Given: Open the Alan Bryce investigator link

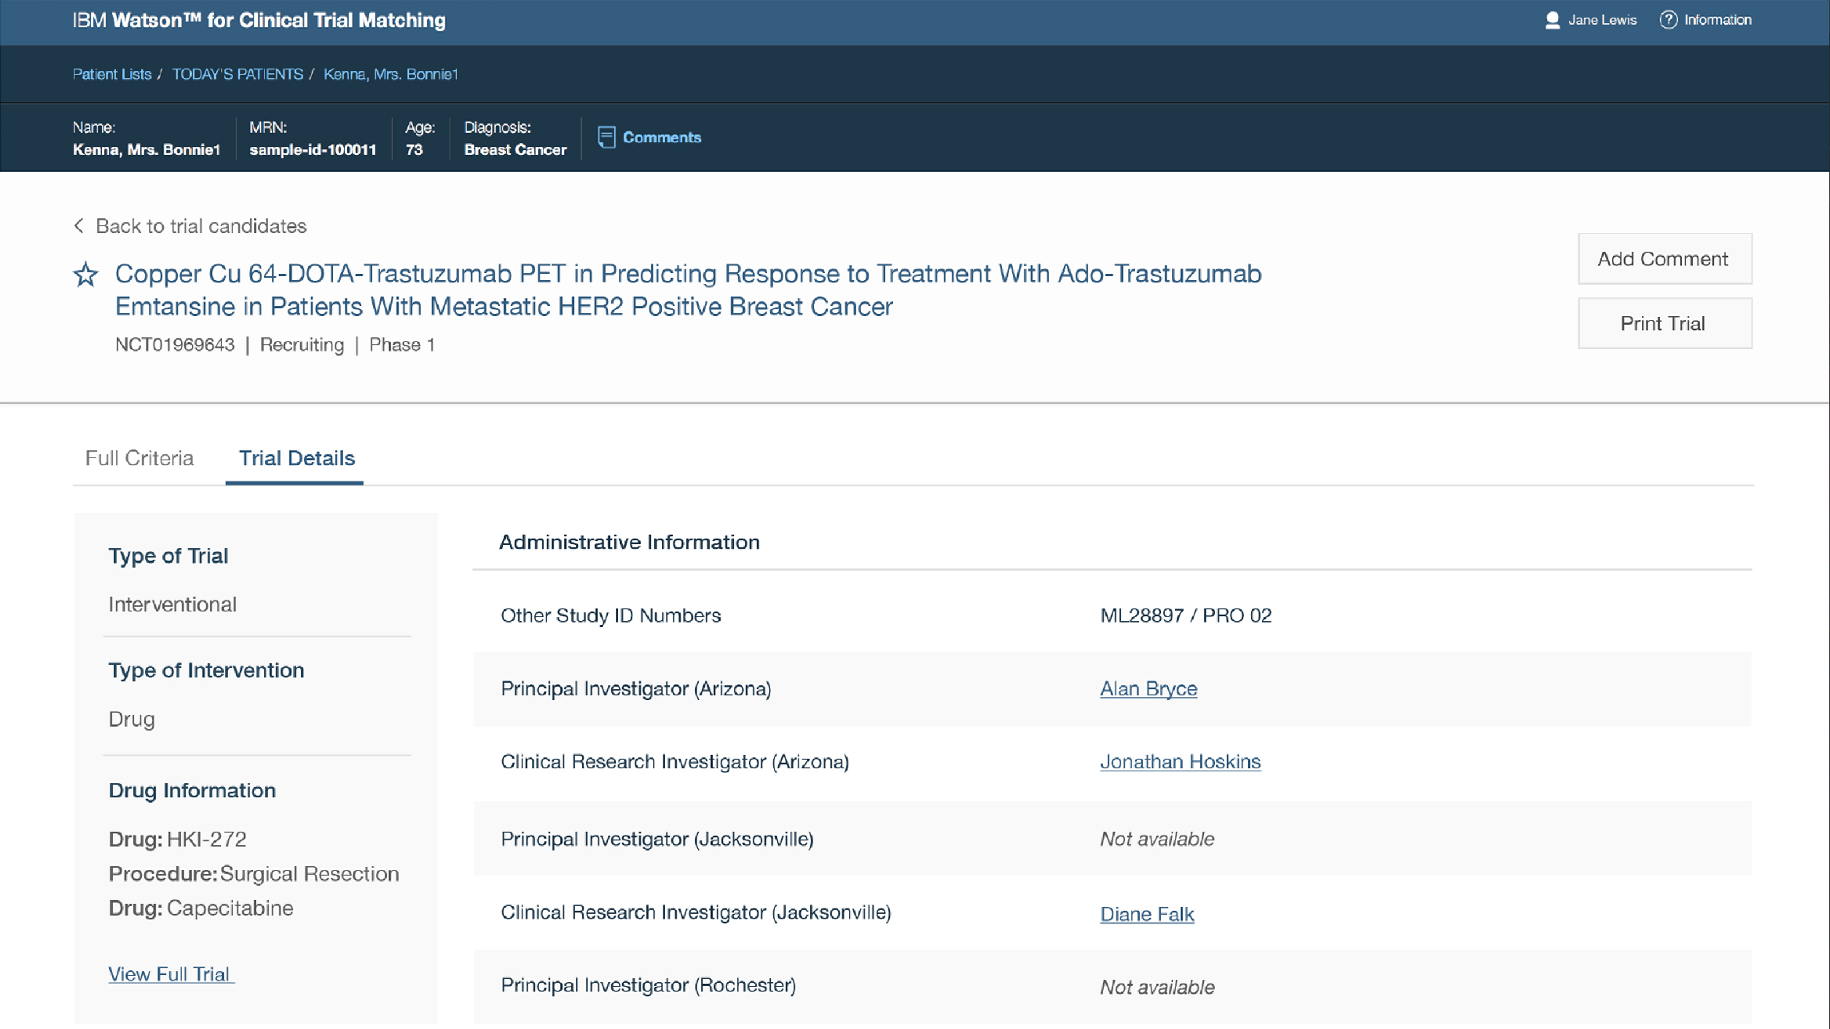Looking at the screenshot, I should point(1148,688).
